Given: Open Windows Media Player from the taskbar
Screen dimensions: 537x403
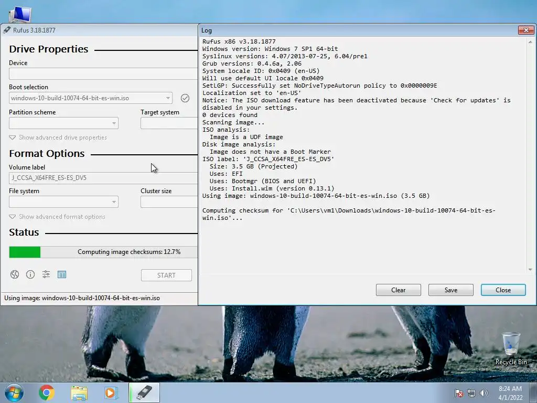Looking at the screenshot, I should [x=111, y=393].
